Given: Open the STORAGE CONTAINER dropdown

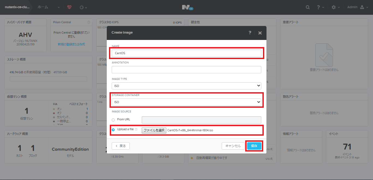Looking at the screenshot, I should coord(187,102).
